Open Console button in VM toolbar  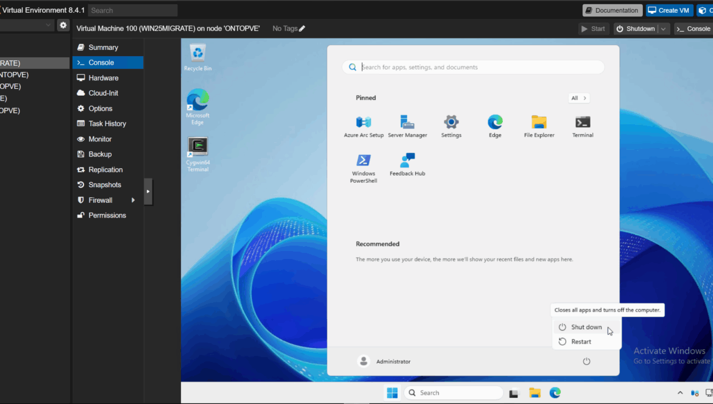tap(693, 29)
